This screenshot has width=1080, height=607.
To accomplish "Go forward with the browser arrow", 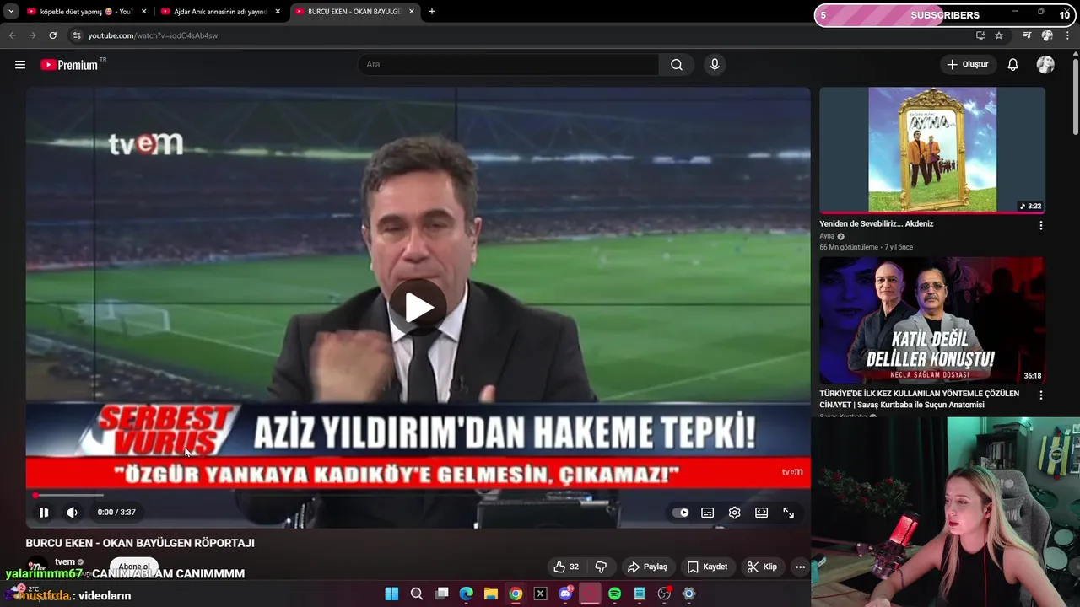I will pos(32,35).
